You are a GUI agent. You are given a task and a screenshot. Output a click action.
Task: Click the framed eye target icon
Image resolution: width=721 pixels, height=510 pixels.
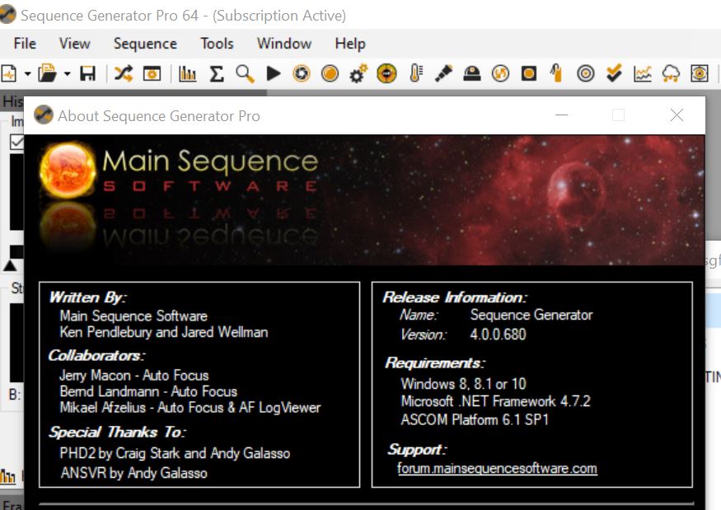click(x=700, y=73)
